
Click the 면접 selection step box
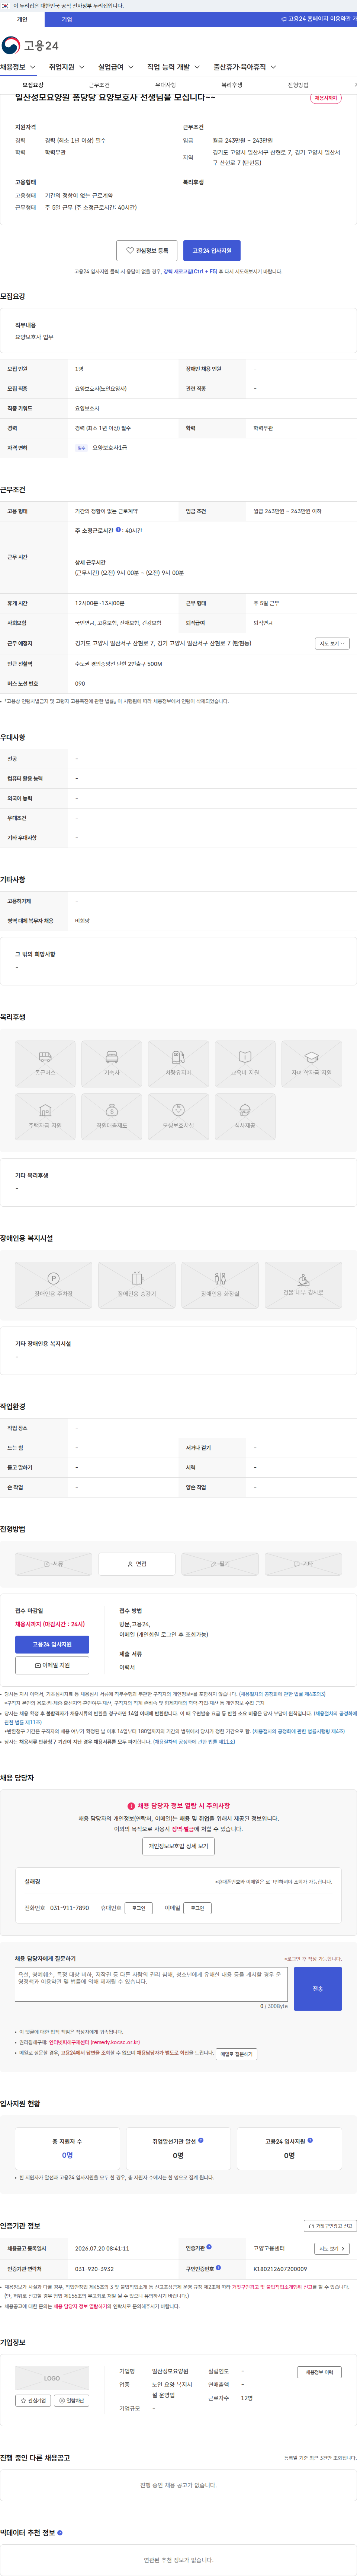tap(136, 1564)
